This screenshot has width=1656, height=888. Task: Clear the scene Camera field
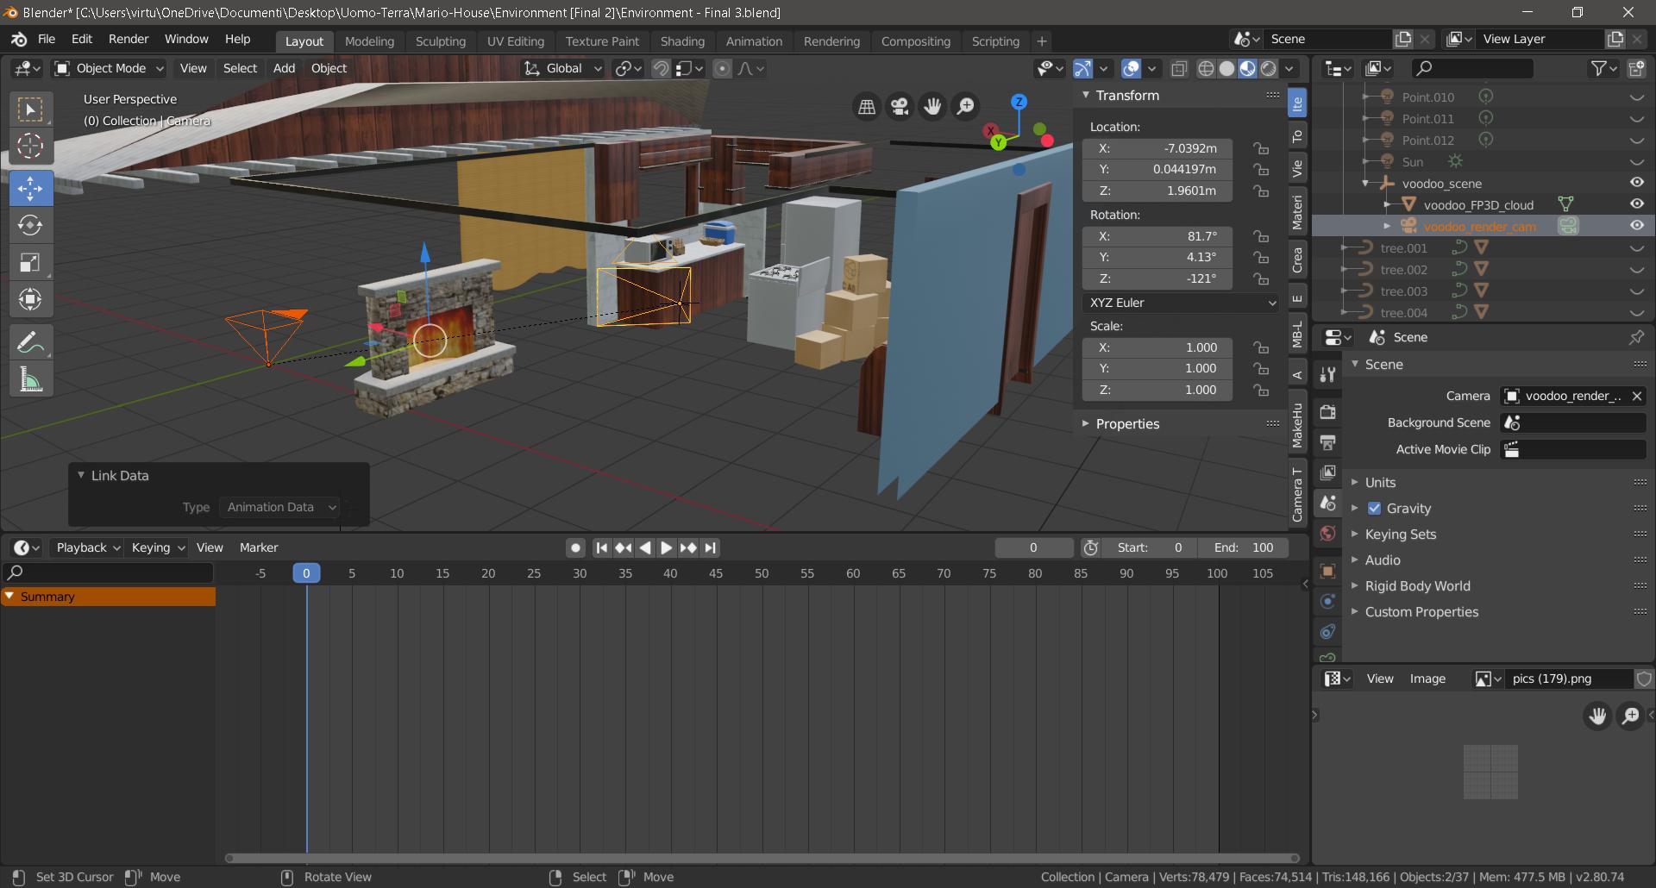[1636, 396]
